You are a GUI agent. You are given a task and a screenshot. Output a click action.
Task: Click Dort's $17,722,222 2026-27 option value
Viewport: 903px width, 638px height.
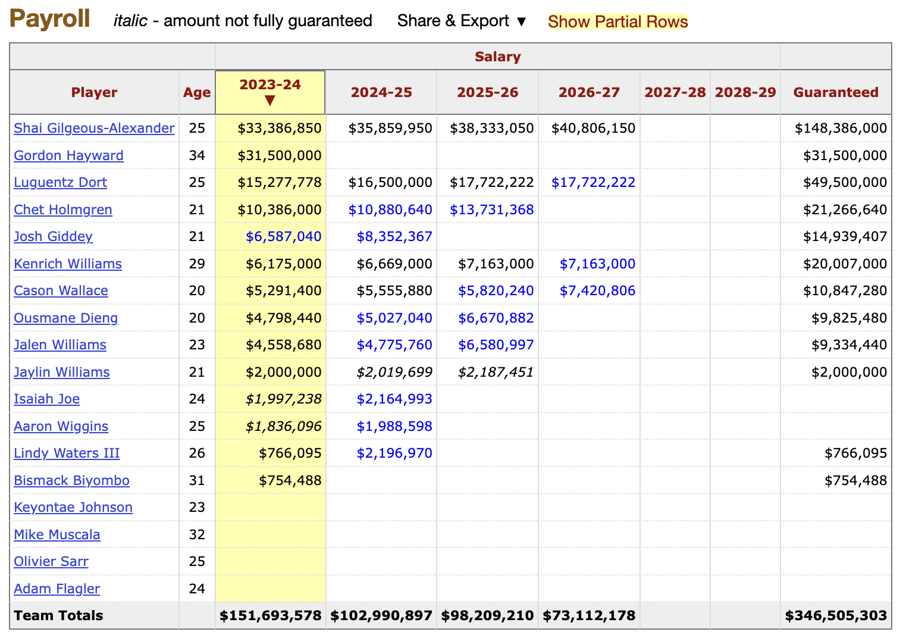pos(593,182)
